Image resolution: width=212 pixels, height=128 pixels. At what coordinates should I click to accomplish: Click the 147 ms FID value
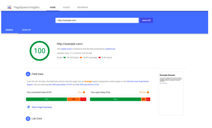point(142,92)
